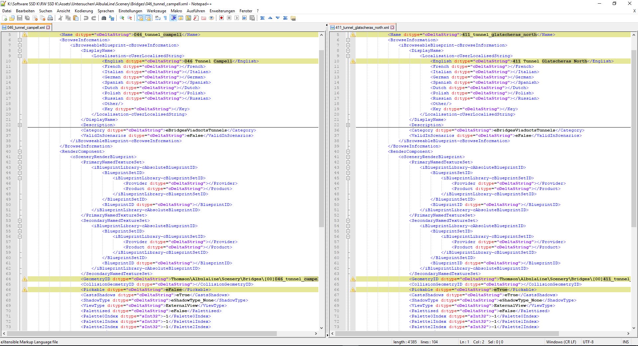Toggle Synchronize Vertical Scrolling button
Screen dimensions: 638x346
click(140, 18)
